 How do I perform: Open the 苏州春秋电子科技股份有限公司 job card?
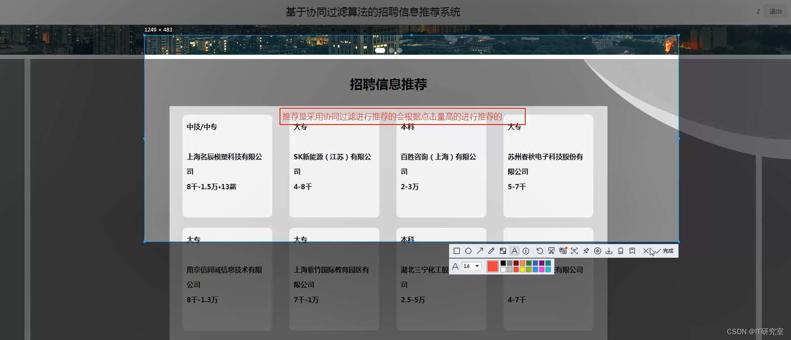coord(548,166)
